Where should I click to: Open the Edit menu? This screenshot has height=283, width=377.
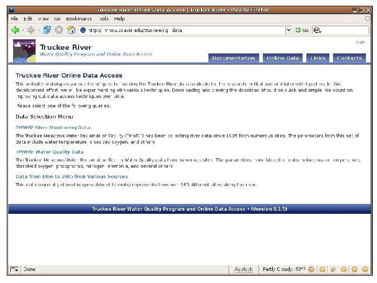coord(28,18)
